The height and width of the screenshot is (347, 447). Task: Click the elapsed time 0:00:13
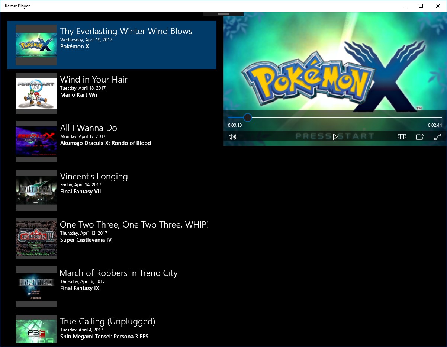(235, 125)
